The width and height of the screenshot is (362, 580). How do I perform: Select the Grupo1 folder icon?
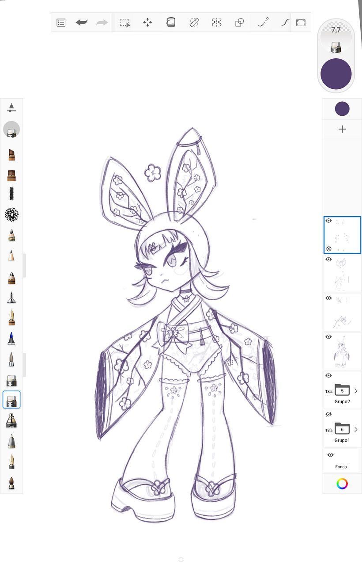pos(342,429)
